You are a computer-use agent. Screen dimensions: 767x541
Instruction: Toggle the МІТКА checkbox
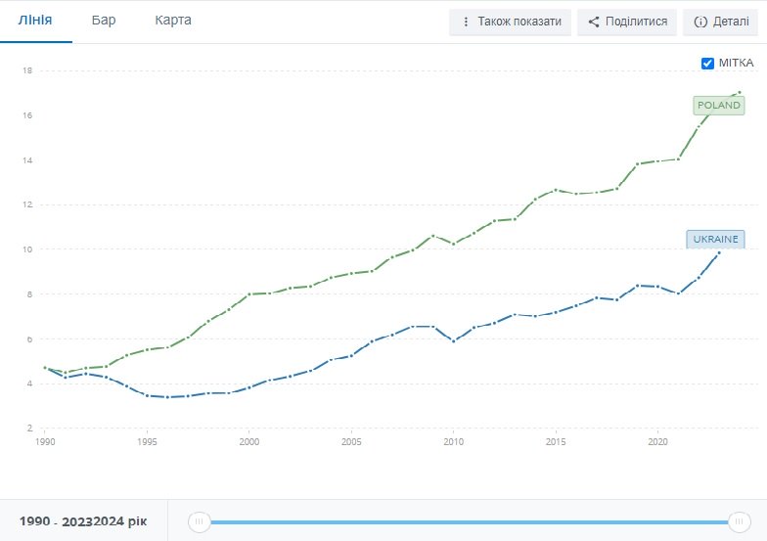(x=707, y=63)
